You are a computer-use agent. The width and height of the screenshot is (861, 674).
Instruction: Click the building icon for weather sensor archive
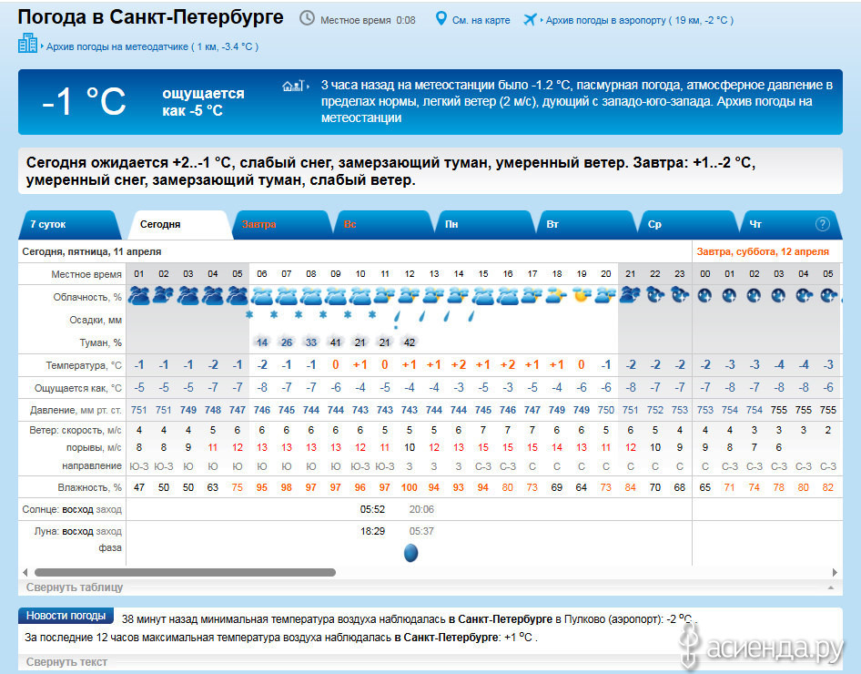coord(27,43)
